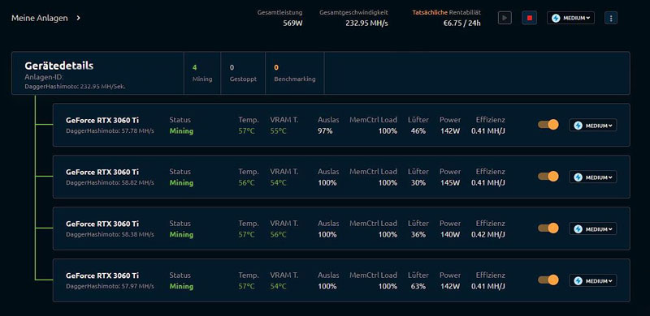Click the Rentabilität €6.75 / 24h value
Screen dimensions: 650x316
click(x=461, y=23)
